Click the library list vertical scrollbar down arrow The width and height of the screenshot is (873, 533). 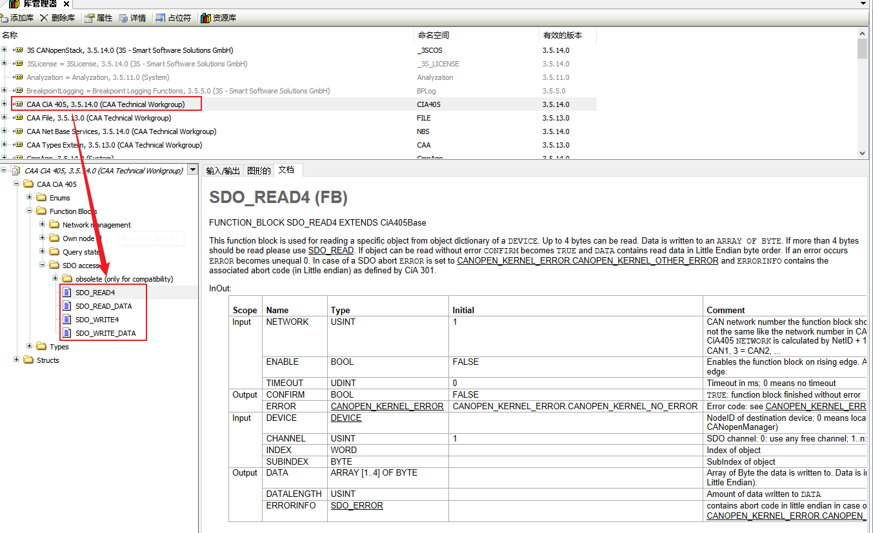tap(862, 153)
